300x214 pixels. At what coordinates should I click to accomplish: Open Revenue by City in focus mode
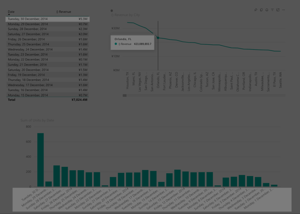278,10
